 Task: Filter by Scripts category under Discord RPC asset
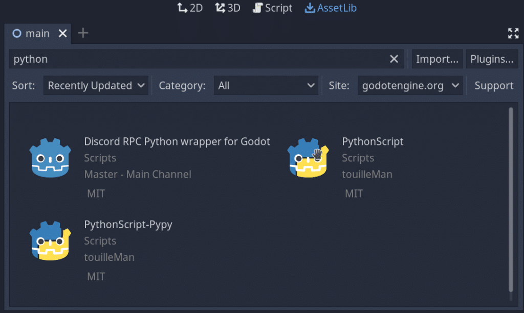[x=100, y=158]
